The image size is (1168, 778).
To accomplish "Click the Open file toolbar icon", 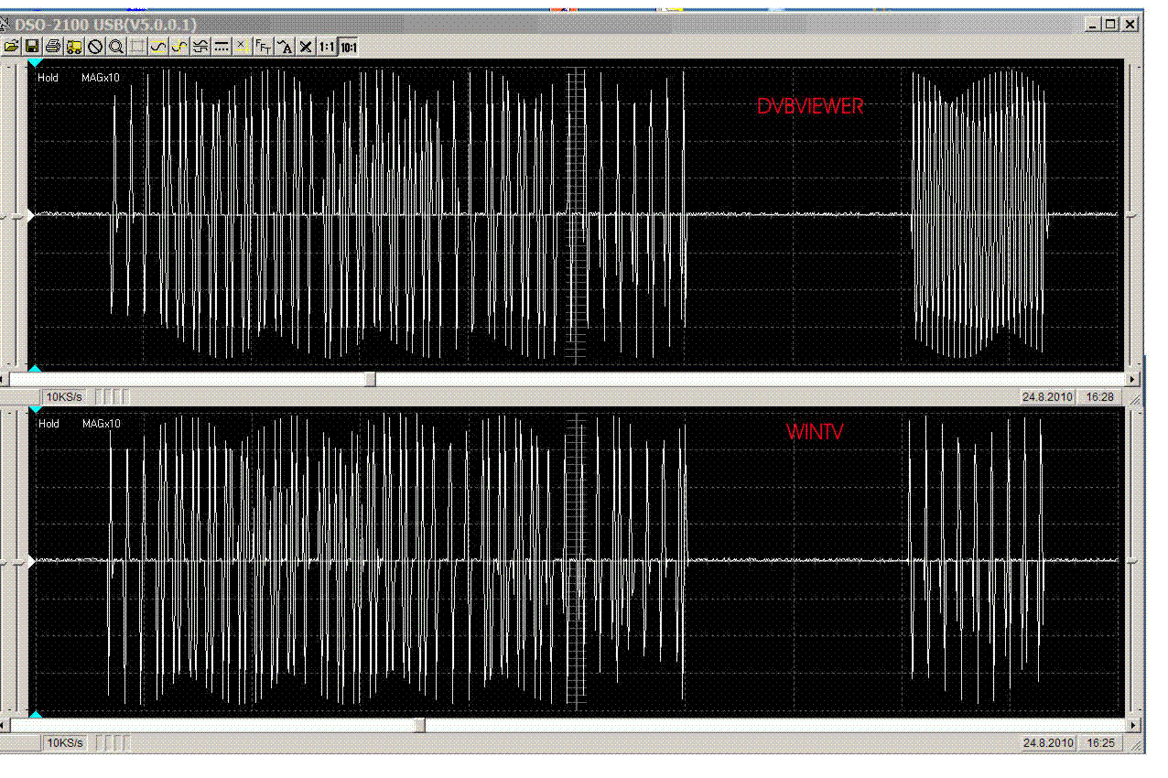I will point(11,47).
